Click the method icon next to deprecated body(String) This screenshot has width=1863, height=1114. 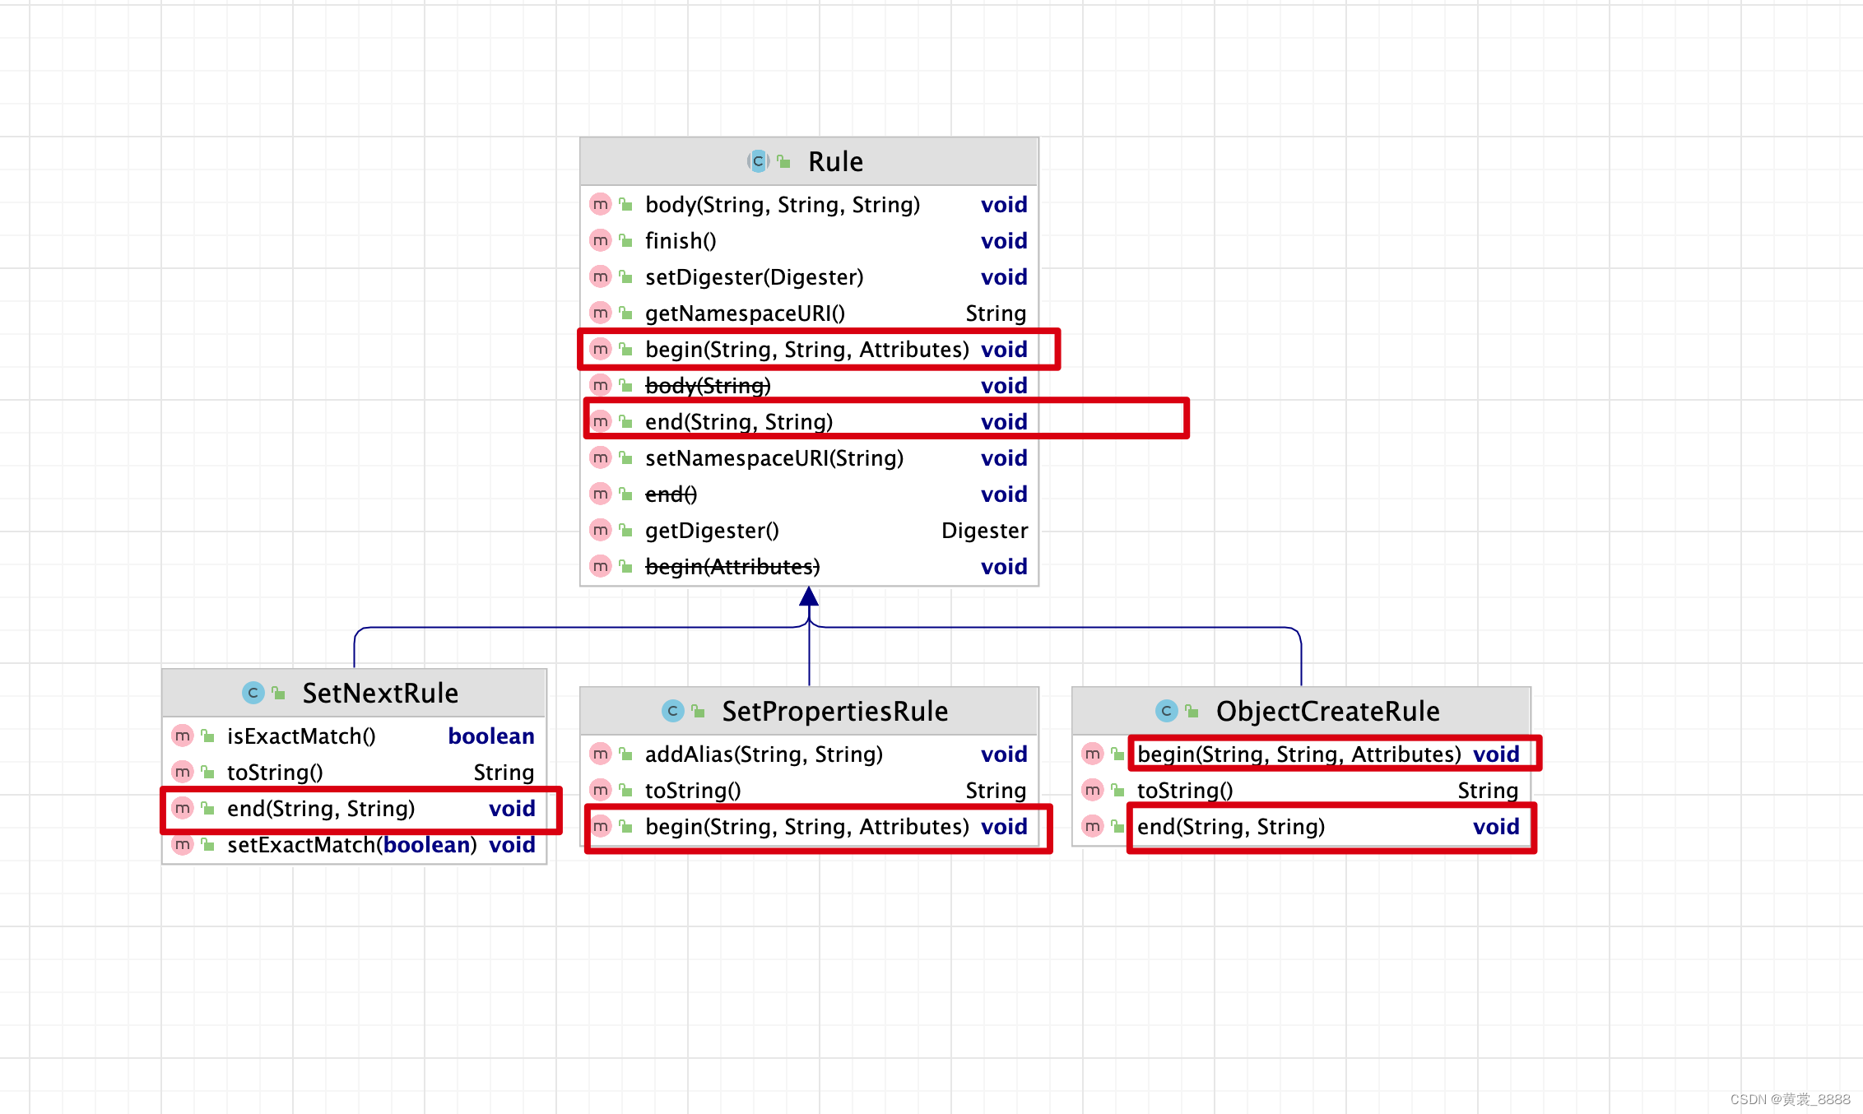pos(601,385)
